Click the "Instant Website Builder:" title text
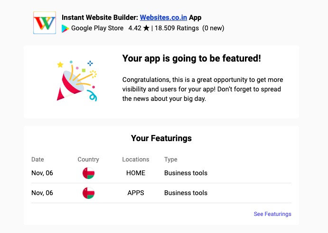Image resolution: width=328 pixels, height=233 pixels. [x=100, y=18]
